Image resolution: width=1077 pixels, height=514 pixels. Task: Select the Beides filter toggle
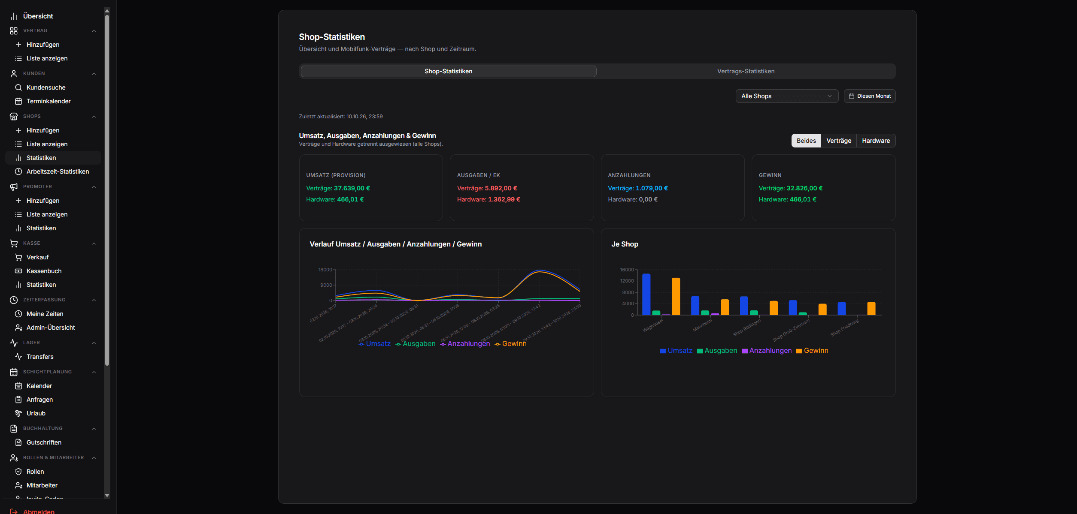(x=806, y=141)
